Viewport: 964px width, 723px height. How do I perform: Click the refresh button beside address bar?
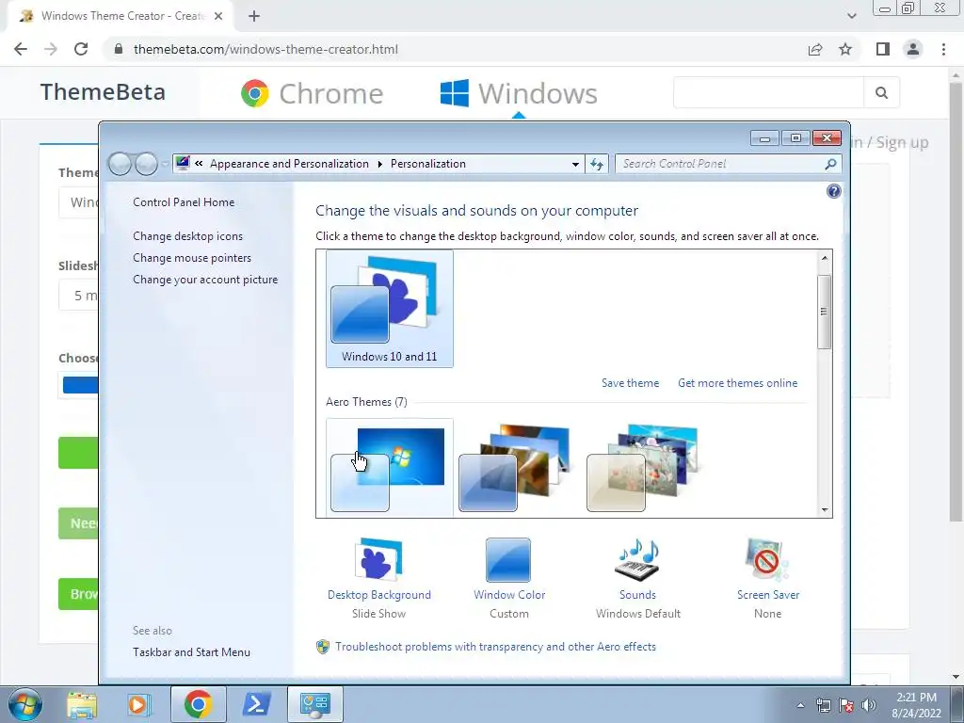pyautogui.click(x=597, y=164)
